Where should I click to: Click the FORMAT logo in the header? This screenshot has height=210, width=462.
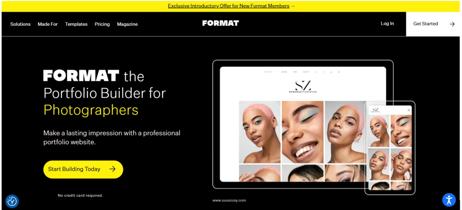pos(220,23)
